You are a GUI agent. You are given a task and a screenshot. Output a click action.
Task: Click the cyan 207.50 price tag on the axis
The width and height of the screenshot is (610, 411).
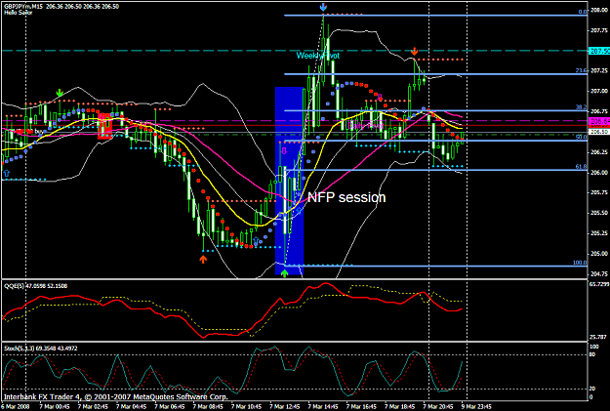pyautogui.click(x=599, y=51)
